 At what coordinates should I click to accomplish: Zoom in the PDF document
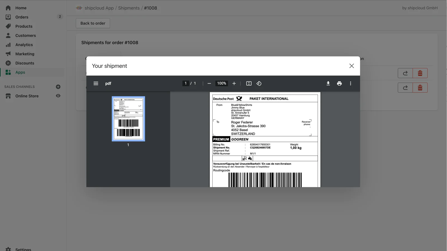[234, 83]
